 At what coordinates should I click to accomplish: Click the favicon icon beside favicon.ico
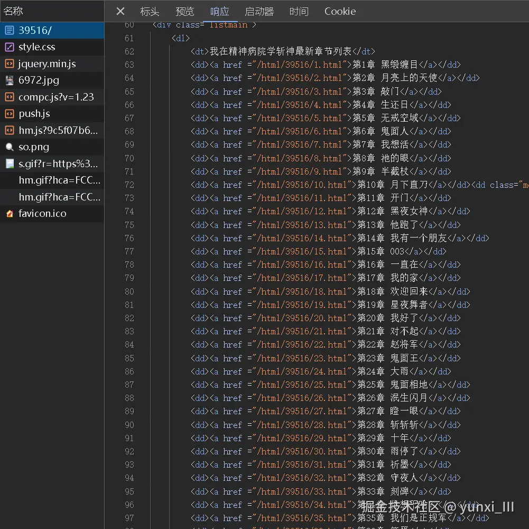[10, 214]
